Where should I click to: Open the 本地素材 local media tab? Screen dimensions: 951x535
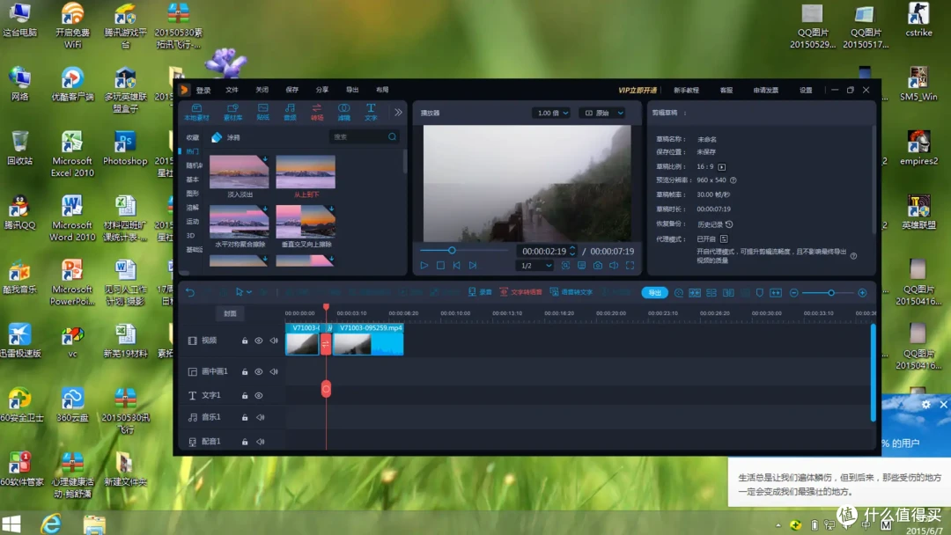click(196, 112)
